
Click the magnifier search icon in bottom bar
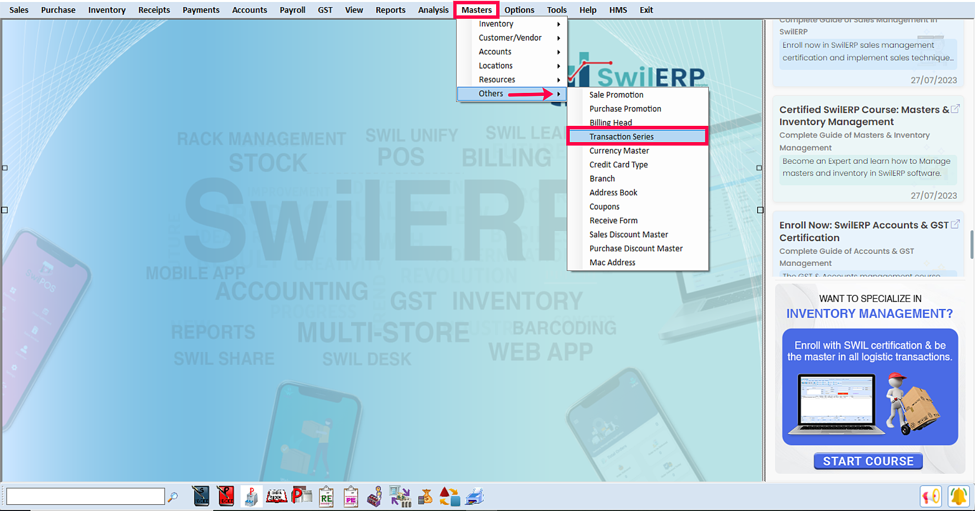pos(173,497)
